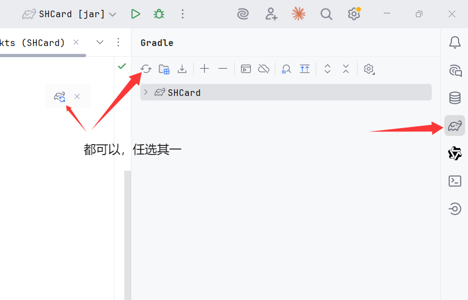Toggle Gradle offline mode
The image size is (468, 300).
[x=264, y=69]
